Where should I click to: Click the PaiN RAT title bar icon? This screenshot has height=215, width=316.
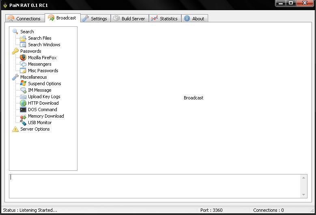point(5,5)
